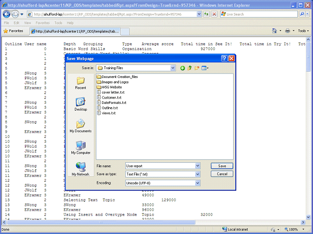Click the Home icon in the command bar

coord(274,31)
